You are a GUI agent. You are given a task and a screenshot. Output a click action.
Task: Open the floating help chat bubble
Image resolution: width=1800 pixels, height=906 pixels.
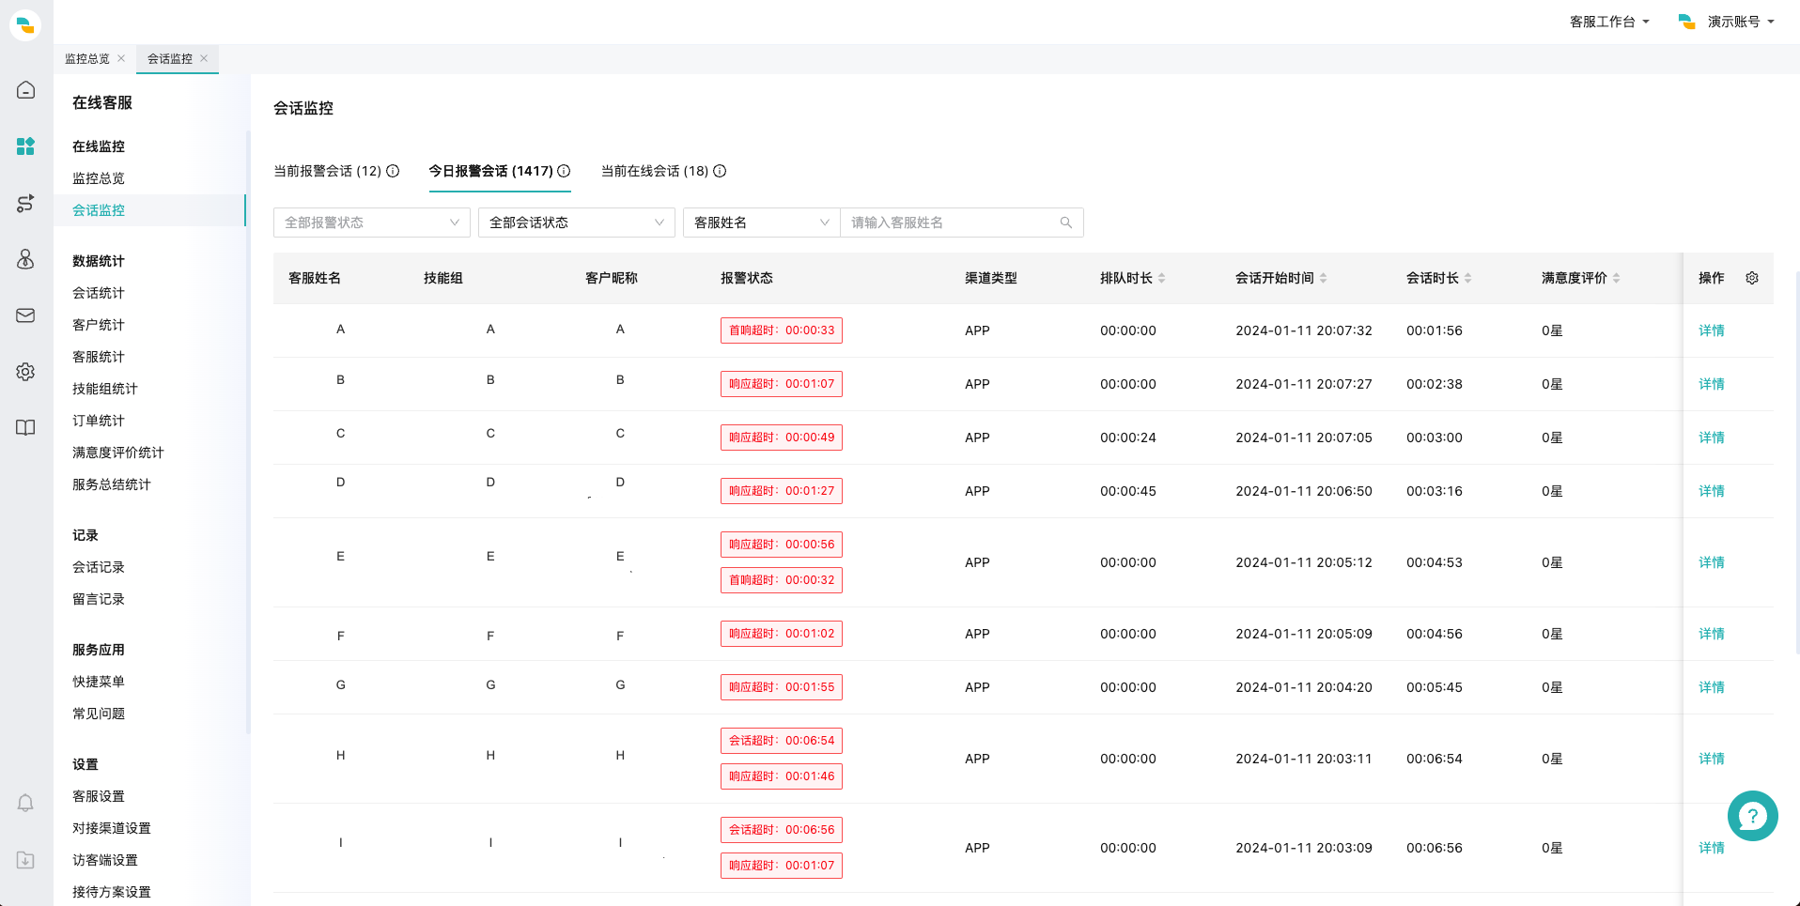(x=1752, y=816)
